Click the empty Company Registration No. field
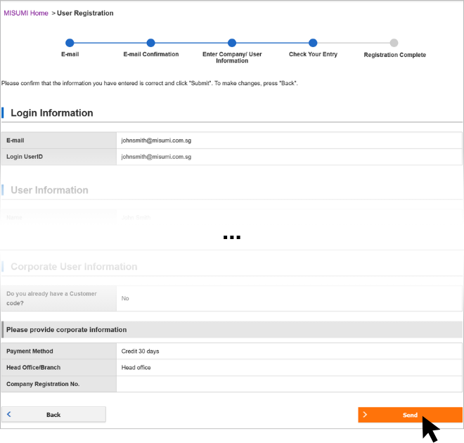 [289, 384]
